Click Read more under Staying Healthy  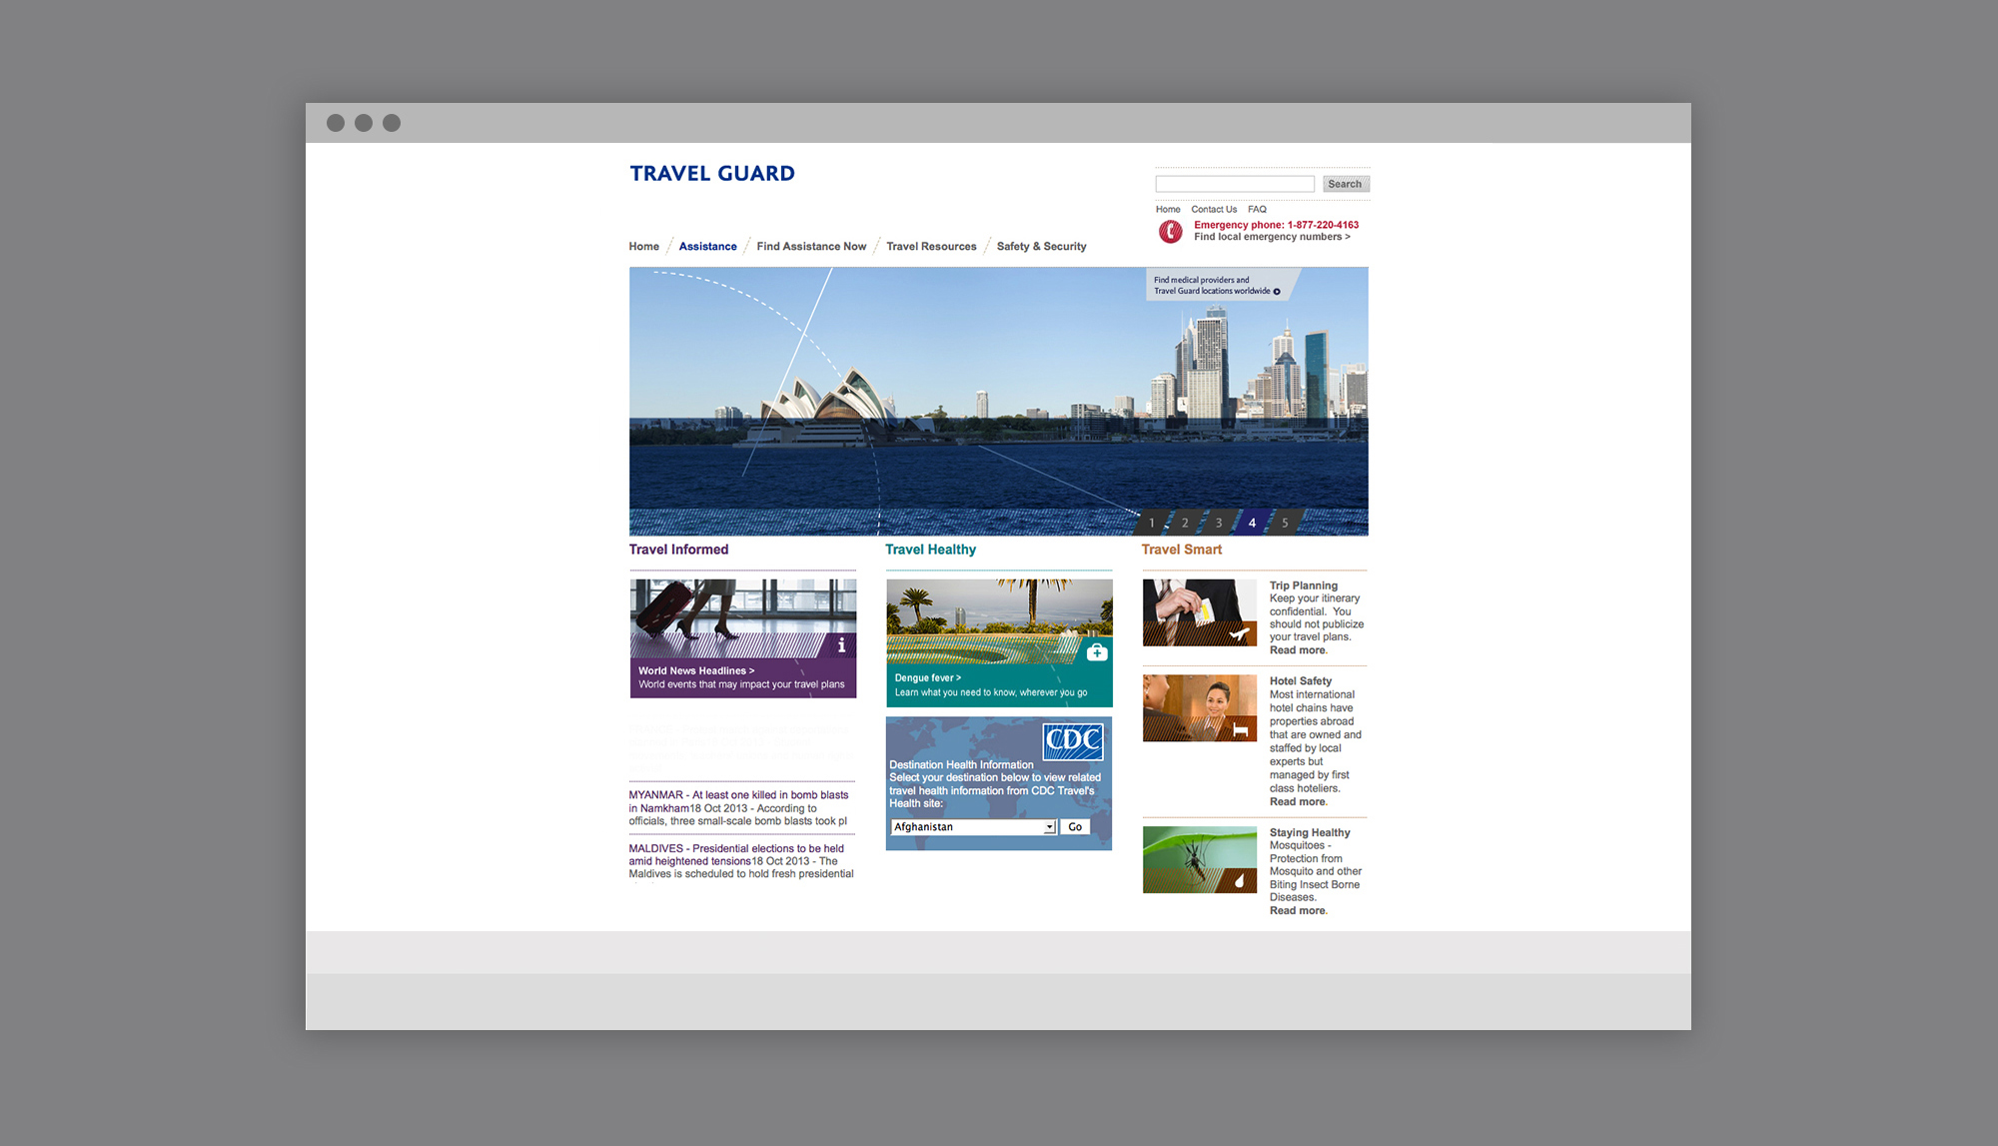point(1298,911)
